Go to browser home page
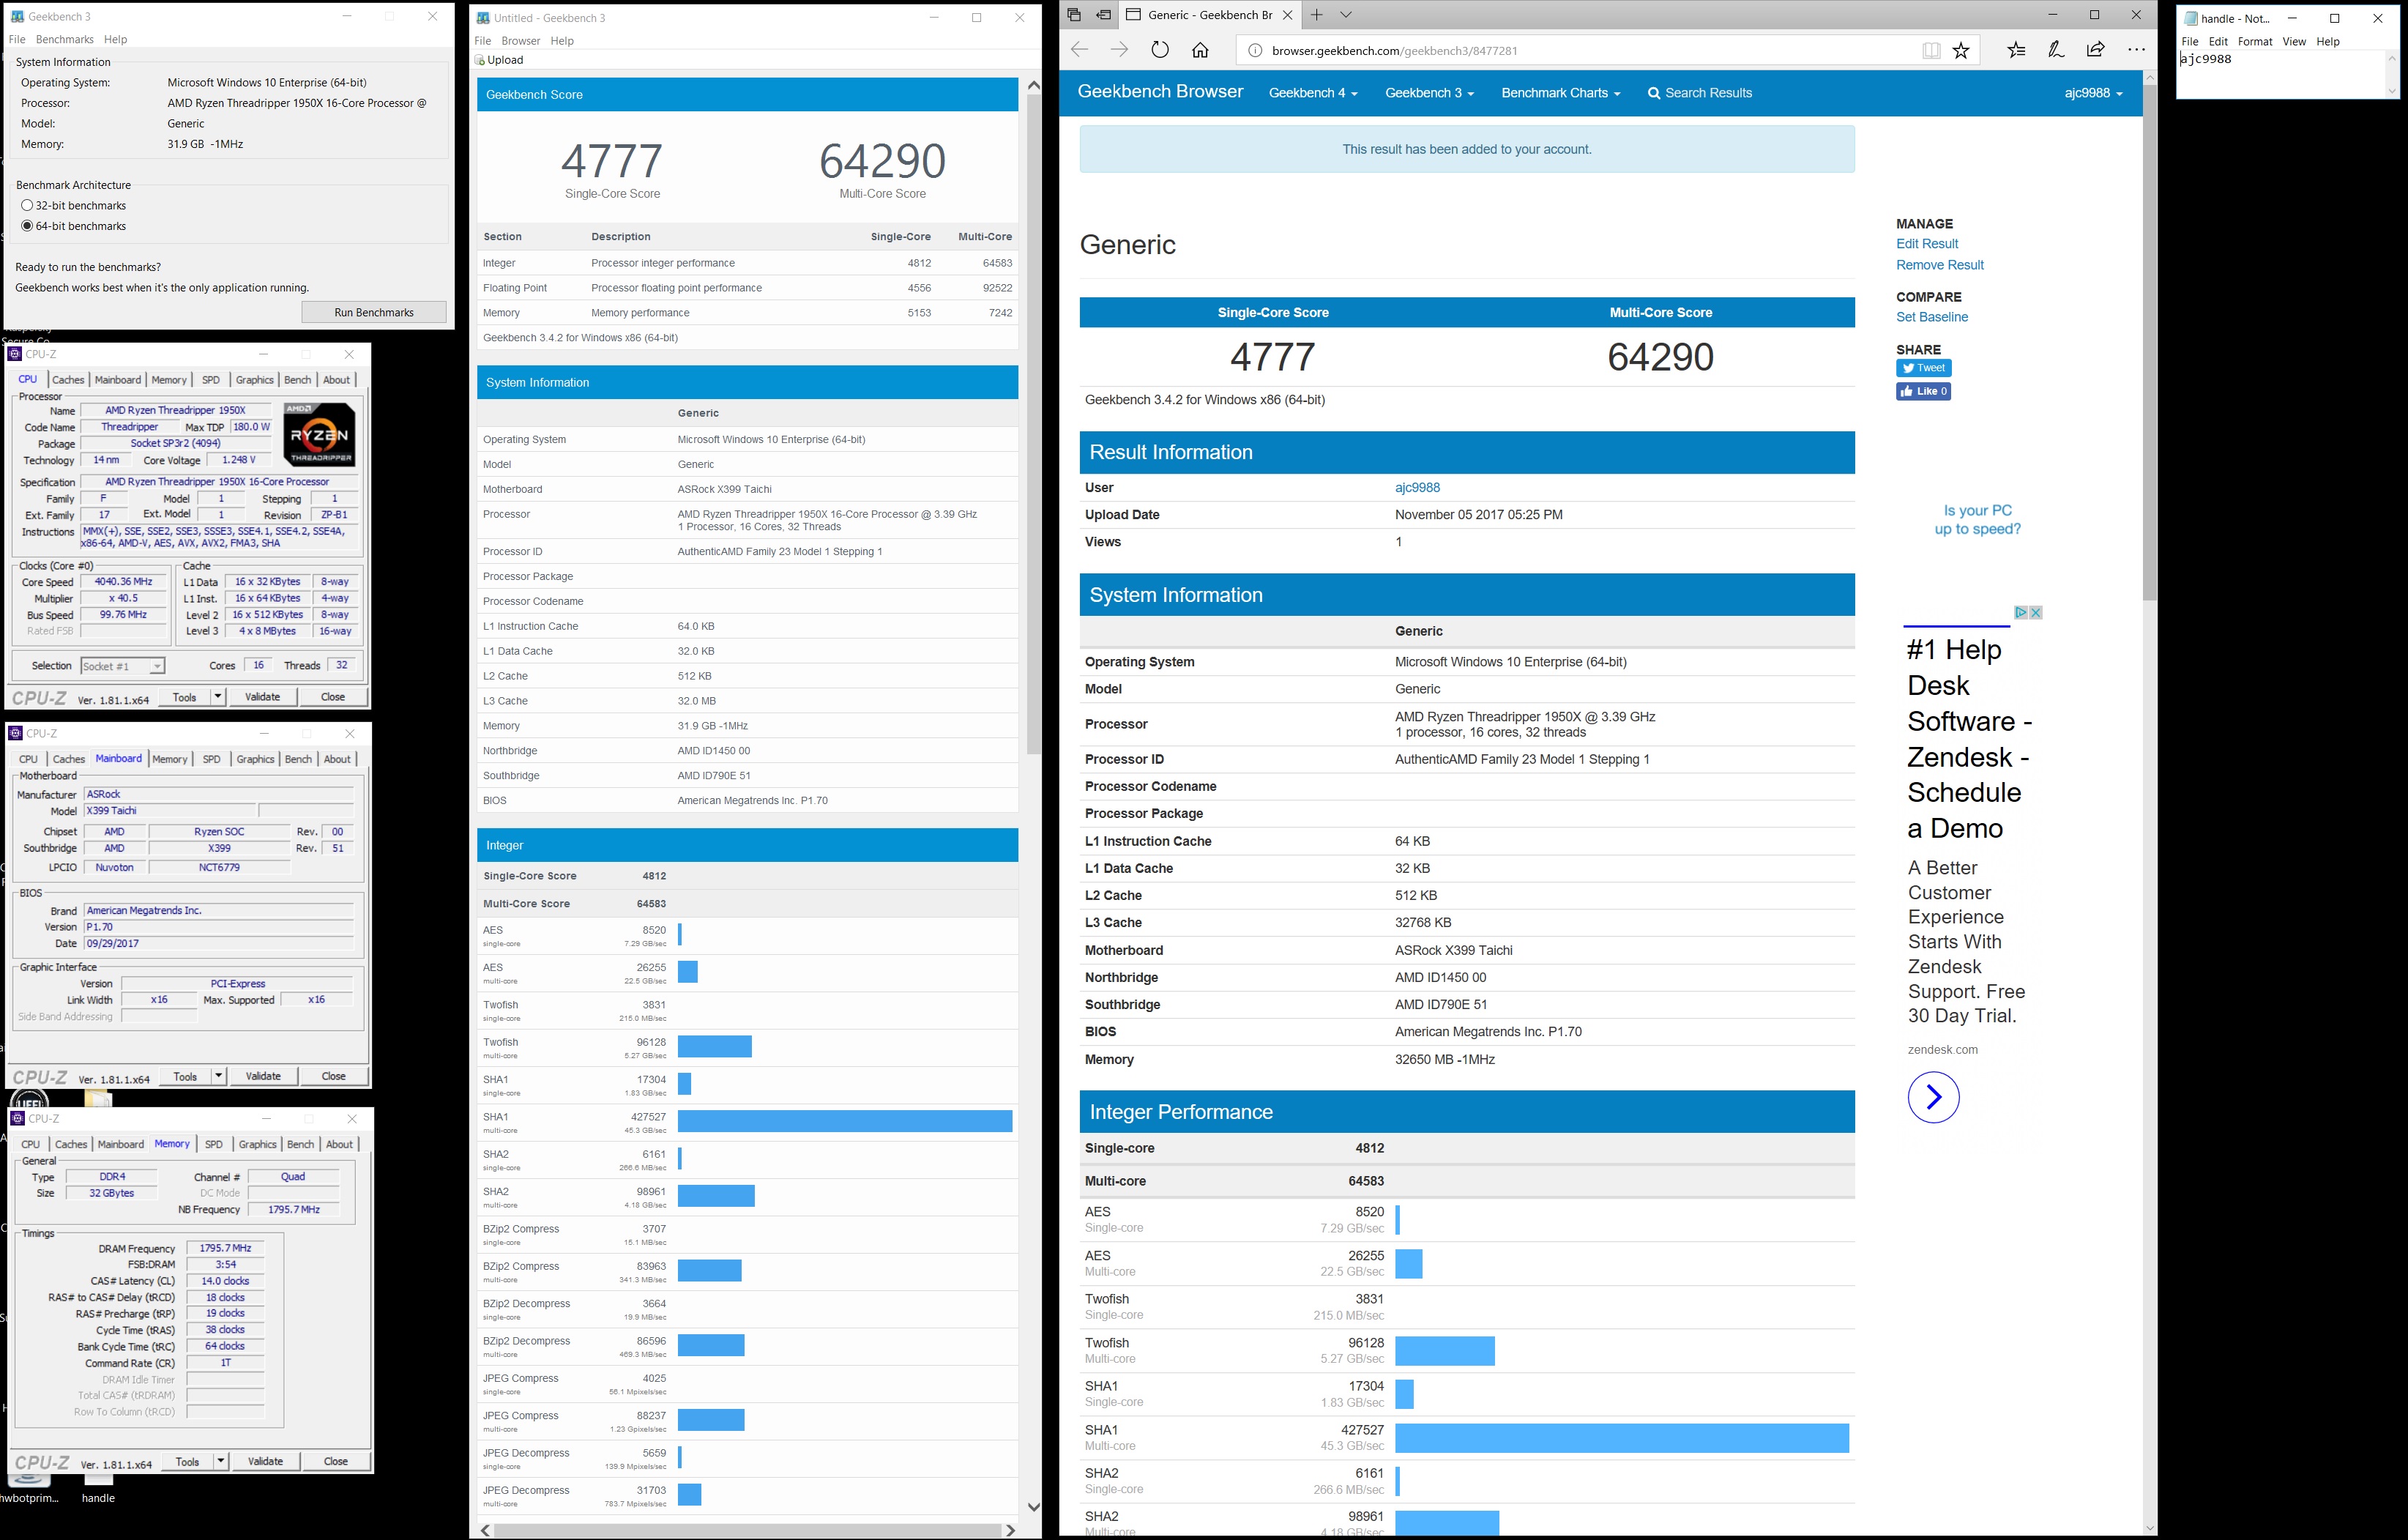Image resolution: width=2408 pixels, height=1540 pixels. tap(1201, 50)
